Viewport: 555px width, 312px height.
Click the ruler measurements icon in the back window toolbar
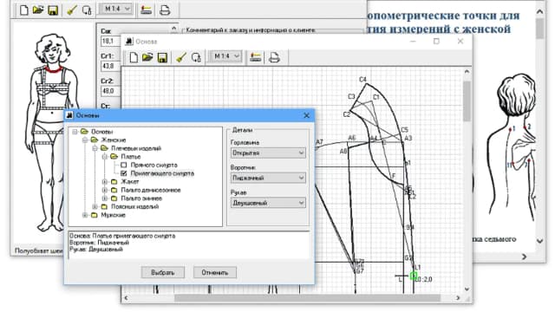pyautogui.click(x=146, y=10)
